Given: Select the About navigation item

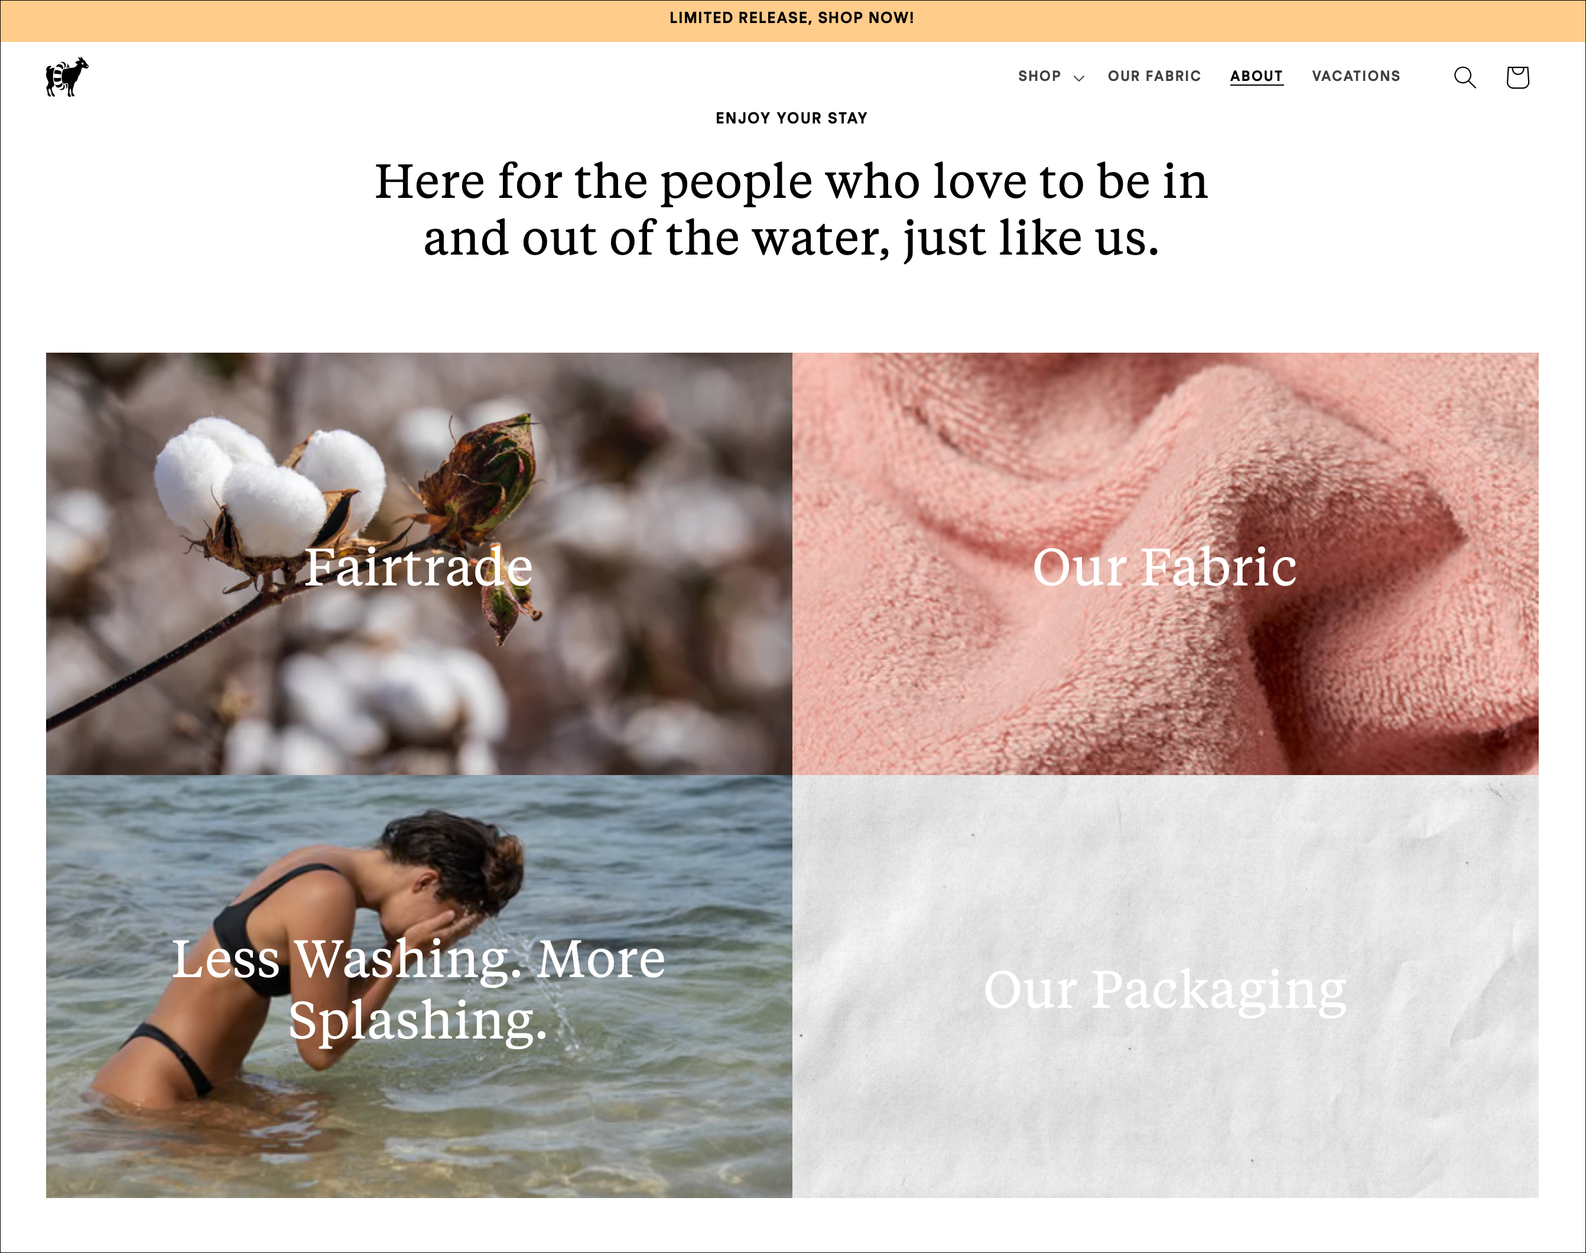Looking at the screenshot, I should [1256, 76].
